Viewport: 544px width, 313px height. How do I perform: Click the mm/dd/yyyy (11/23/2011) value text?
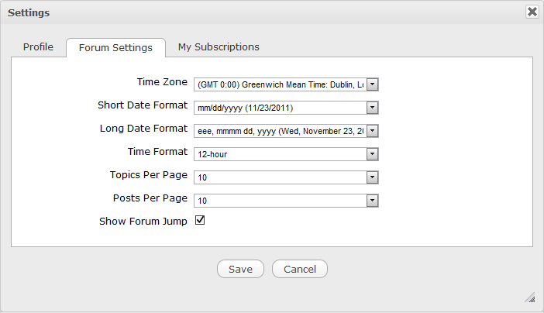coord(244,108)
